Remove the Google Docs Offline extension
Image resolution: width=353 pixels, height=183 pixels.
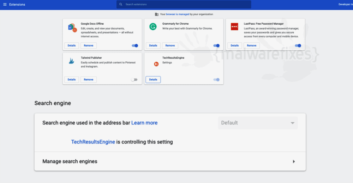[x=89, y=45]
